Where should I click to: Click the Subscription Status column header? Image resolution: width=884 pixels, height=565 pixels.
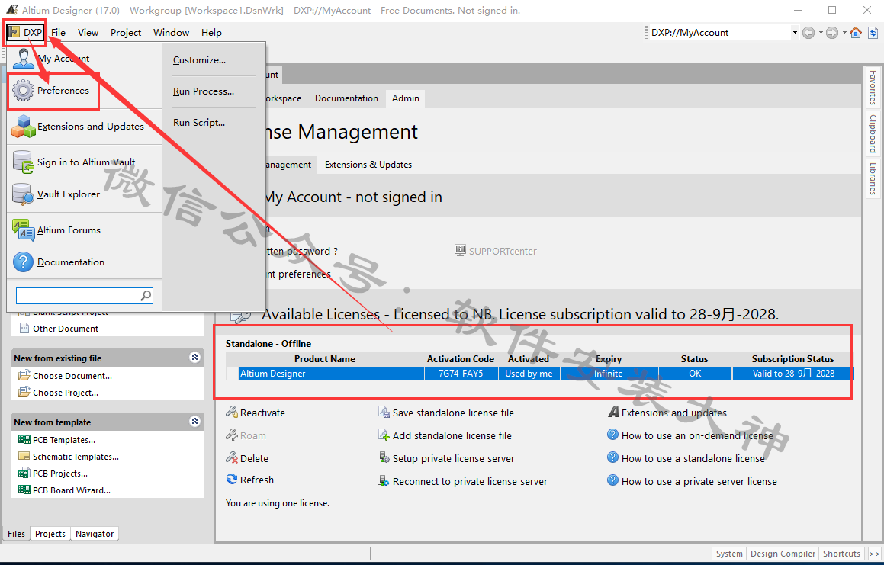tap(792, 359)
